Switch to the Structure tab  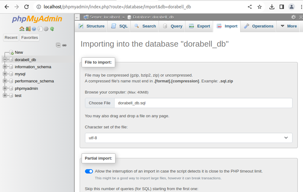(x=91, y=26)
